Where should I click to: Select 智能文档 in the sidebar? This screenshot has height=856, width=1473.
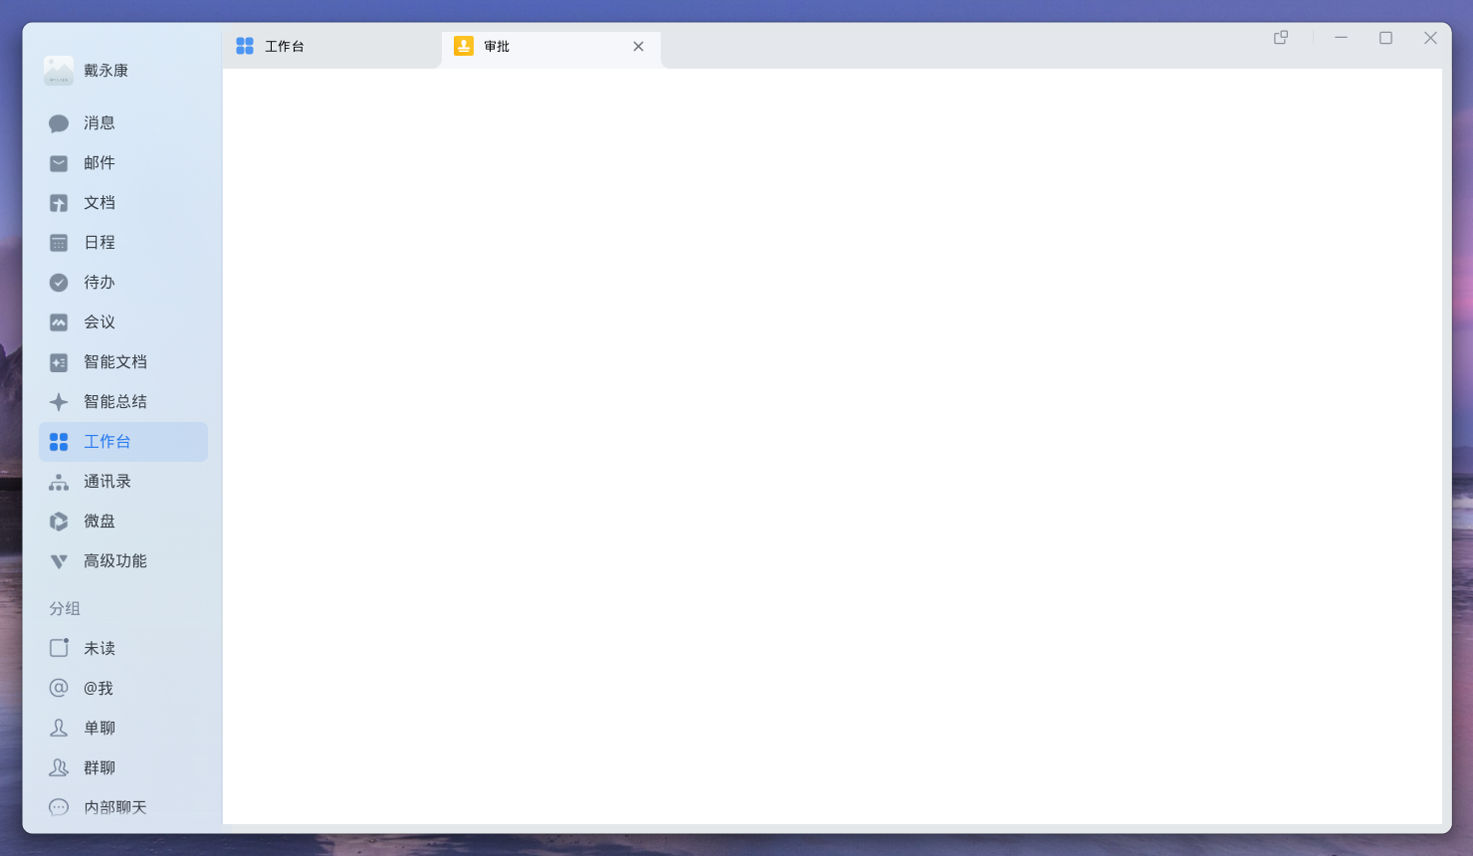pyautogui.click(x=123, y=362)
